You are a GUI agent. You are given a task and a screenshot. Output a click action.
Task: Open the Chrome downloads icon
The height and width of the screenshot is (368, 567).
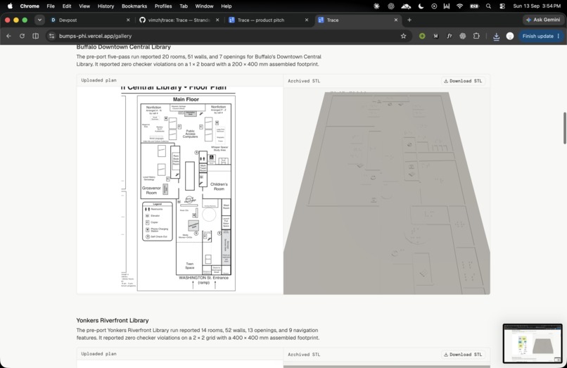497,36
